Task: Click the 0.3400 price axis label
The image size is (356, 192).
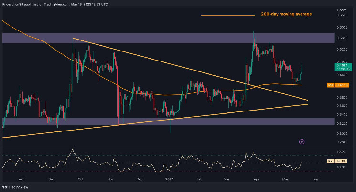Action: (x=342, y=115)
